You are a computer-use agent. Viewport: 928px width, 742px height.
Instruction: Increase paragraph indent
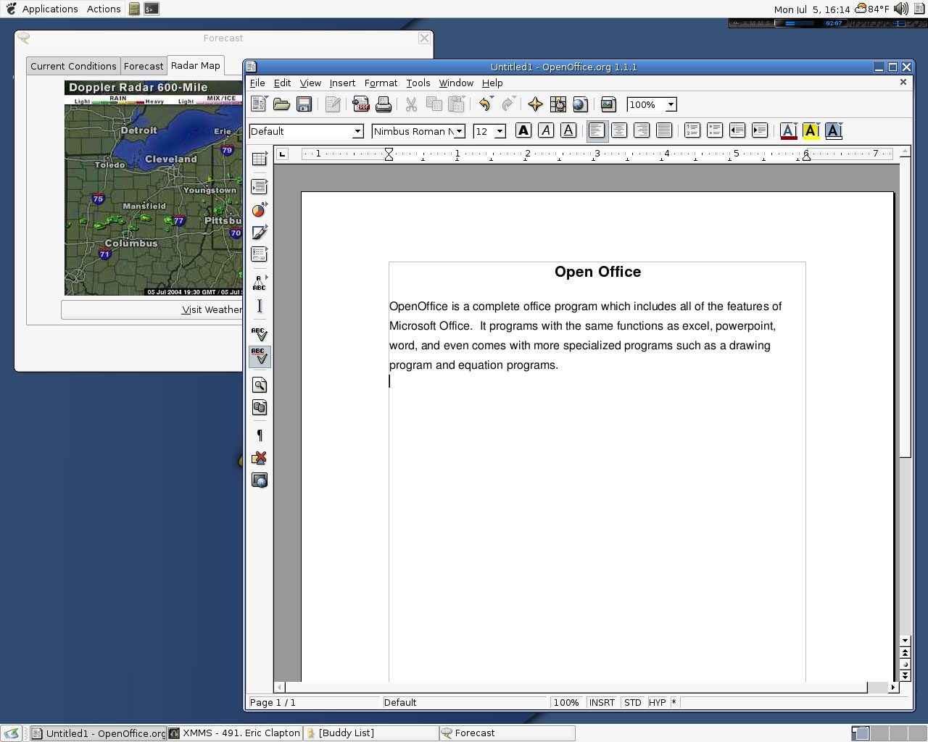pos(760,130)
